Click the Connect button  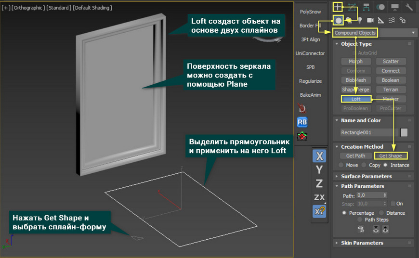(391, 71)
